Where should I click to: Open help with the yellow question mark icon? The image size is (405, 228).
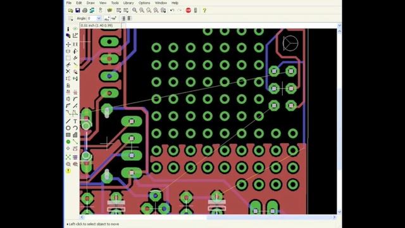(204, 10)
